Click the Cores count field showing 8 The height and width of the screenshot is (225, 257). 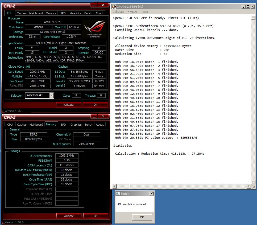point(76,95)
